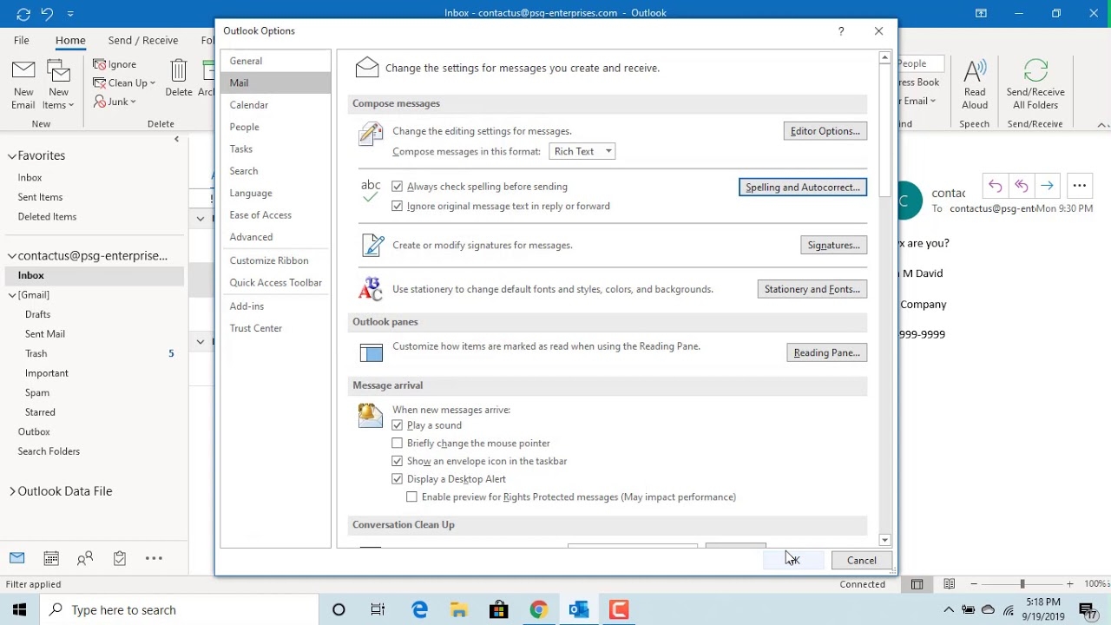Uncheck Always check spelling before sending

398,187
